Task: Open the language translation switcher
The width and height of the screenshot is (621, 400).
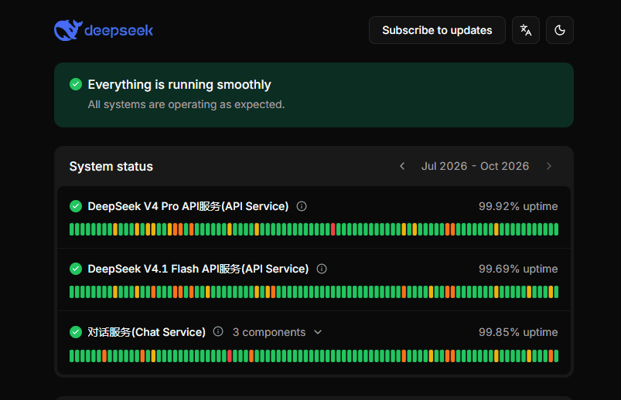Action: point(526,30)
